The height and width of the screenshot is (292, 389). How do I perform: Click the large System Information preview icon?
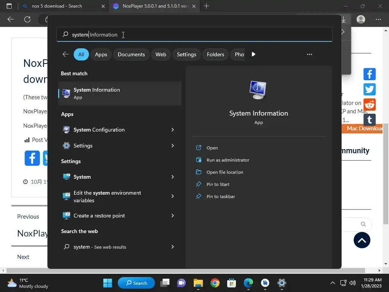(x=258, y=90)
